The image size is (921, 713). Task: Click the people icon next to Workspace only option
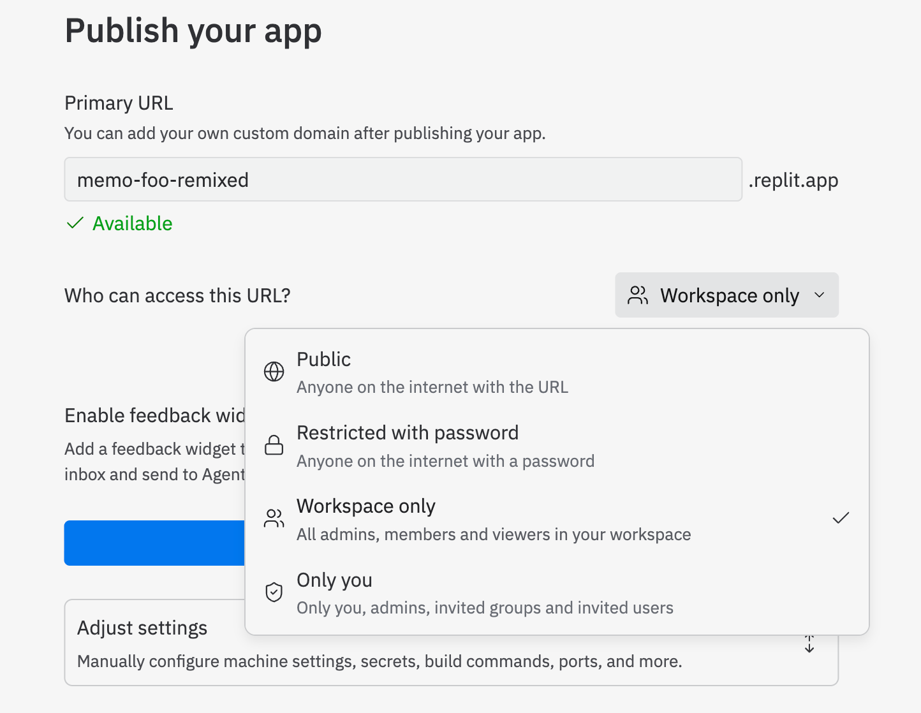tap(274, 518)
